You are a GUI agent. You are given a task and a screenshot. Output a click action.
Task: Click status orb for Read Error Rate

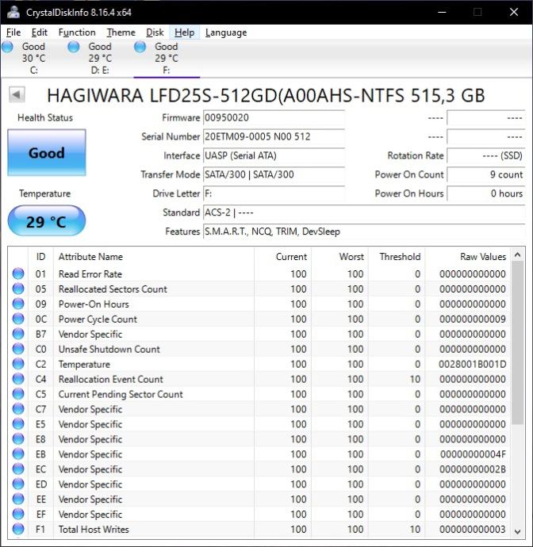[18, 274]
